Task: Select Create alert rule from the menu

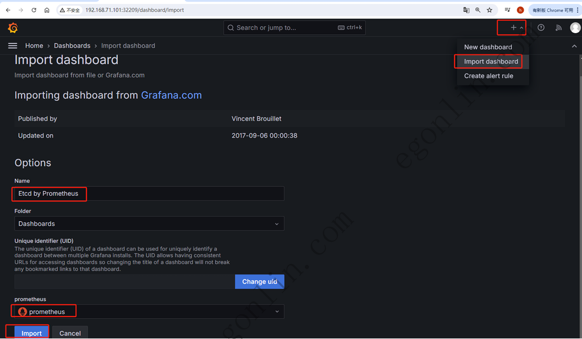Action: click(489, 76)
